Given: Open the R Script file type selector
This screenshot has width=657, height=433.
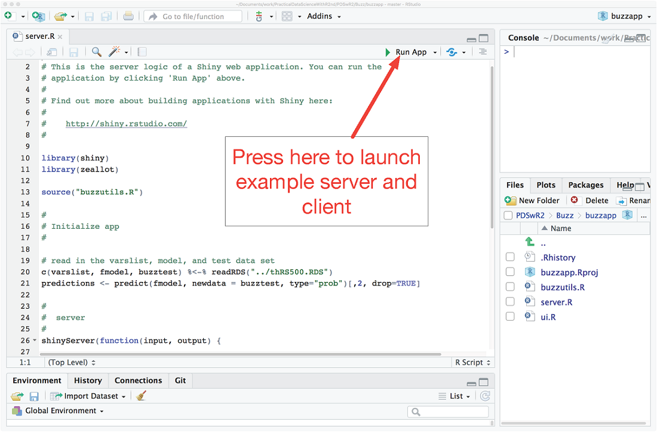Looking at the screenshot, I should (x=472, y=362).
